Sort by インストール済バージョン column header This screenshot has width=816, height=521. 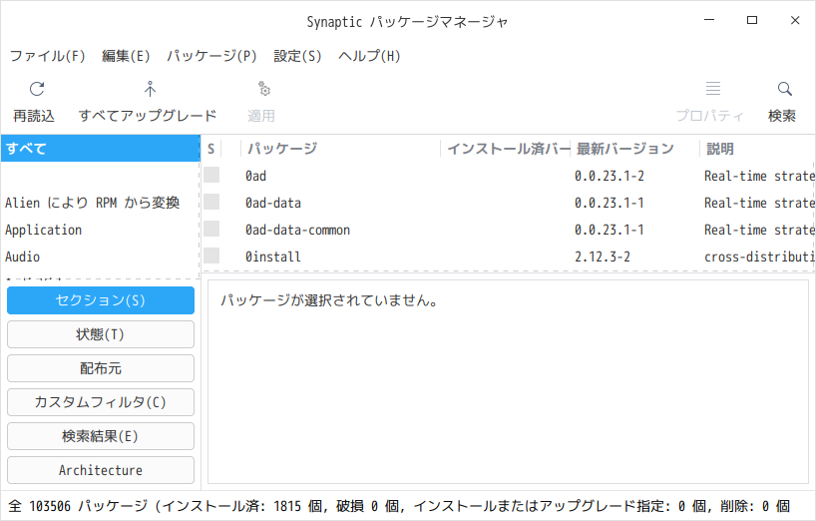click(x=506, y=149)
